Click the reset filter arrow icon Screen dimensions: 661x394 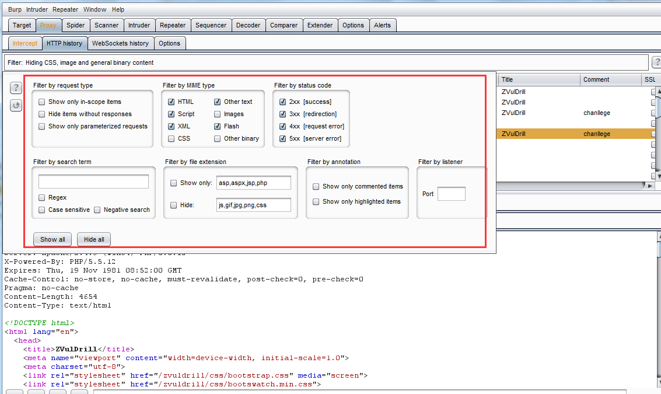(x=16, y=106)
